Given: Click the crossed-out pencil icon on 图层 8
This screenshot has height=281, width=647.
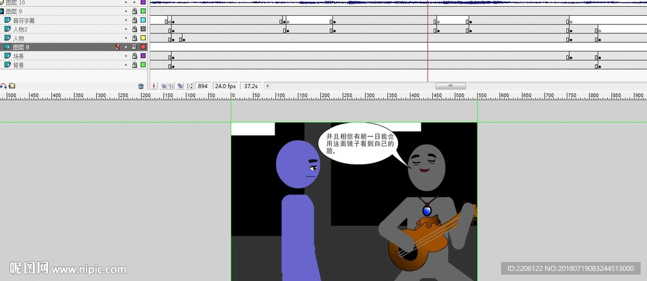Looking at the screenshot, I should [x=118, y=47].
